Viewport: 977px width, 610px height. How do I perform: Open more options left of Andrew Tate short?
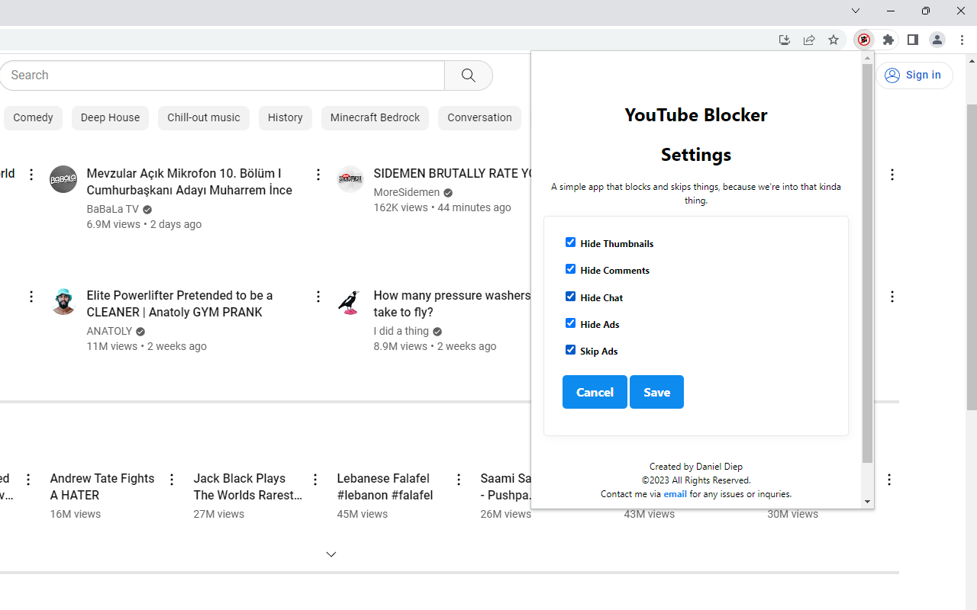coord(28,480)
